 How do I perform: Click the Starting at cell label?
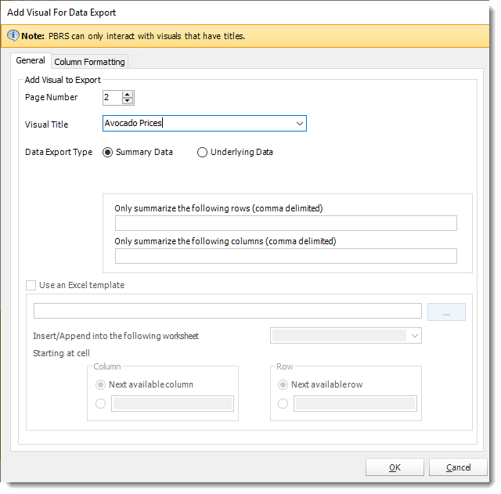(x=61, y=353)
